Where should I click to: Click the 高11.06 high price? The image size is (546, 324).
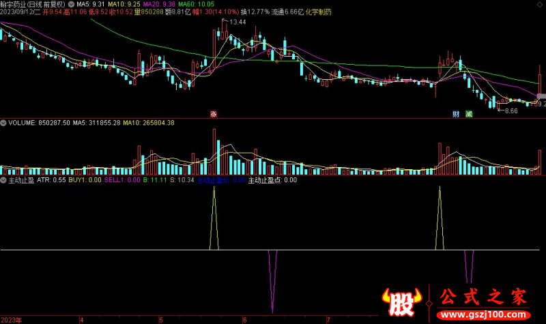tap(75, 12)
